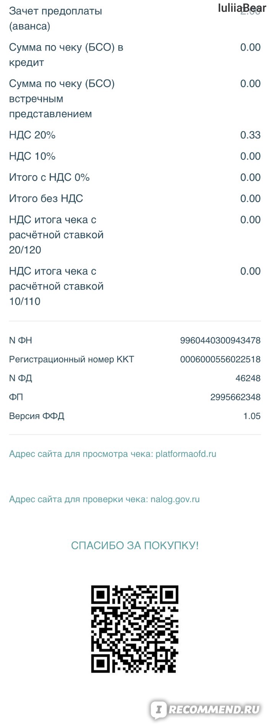Click the N ФН number 9960440300943478
The height and width of the screenshot is (727, 269).
click(x=220, y=340)
